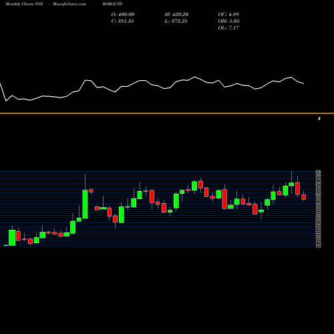
Task: Click the 'OC: 4.89' value
Action: point(228,15)
